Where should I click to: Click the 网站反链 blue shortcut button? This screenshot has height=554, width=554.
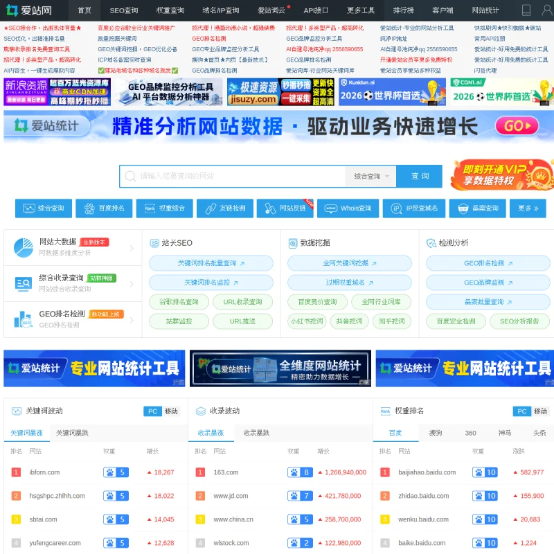pos(285,208)
